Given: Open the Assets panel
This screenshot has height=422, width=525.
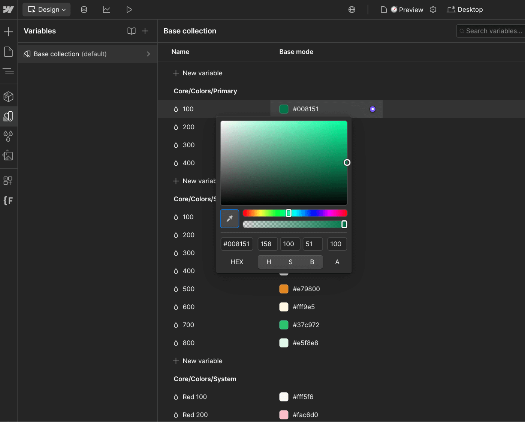Looking at the screenshot, I should click(9, 156).
